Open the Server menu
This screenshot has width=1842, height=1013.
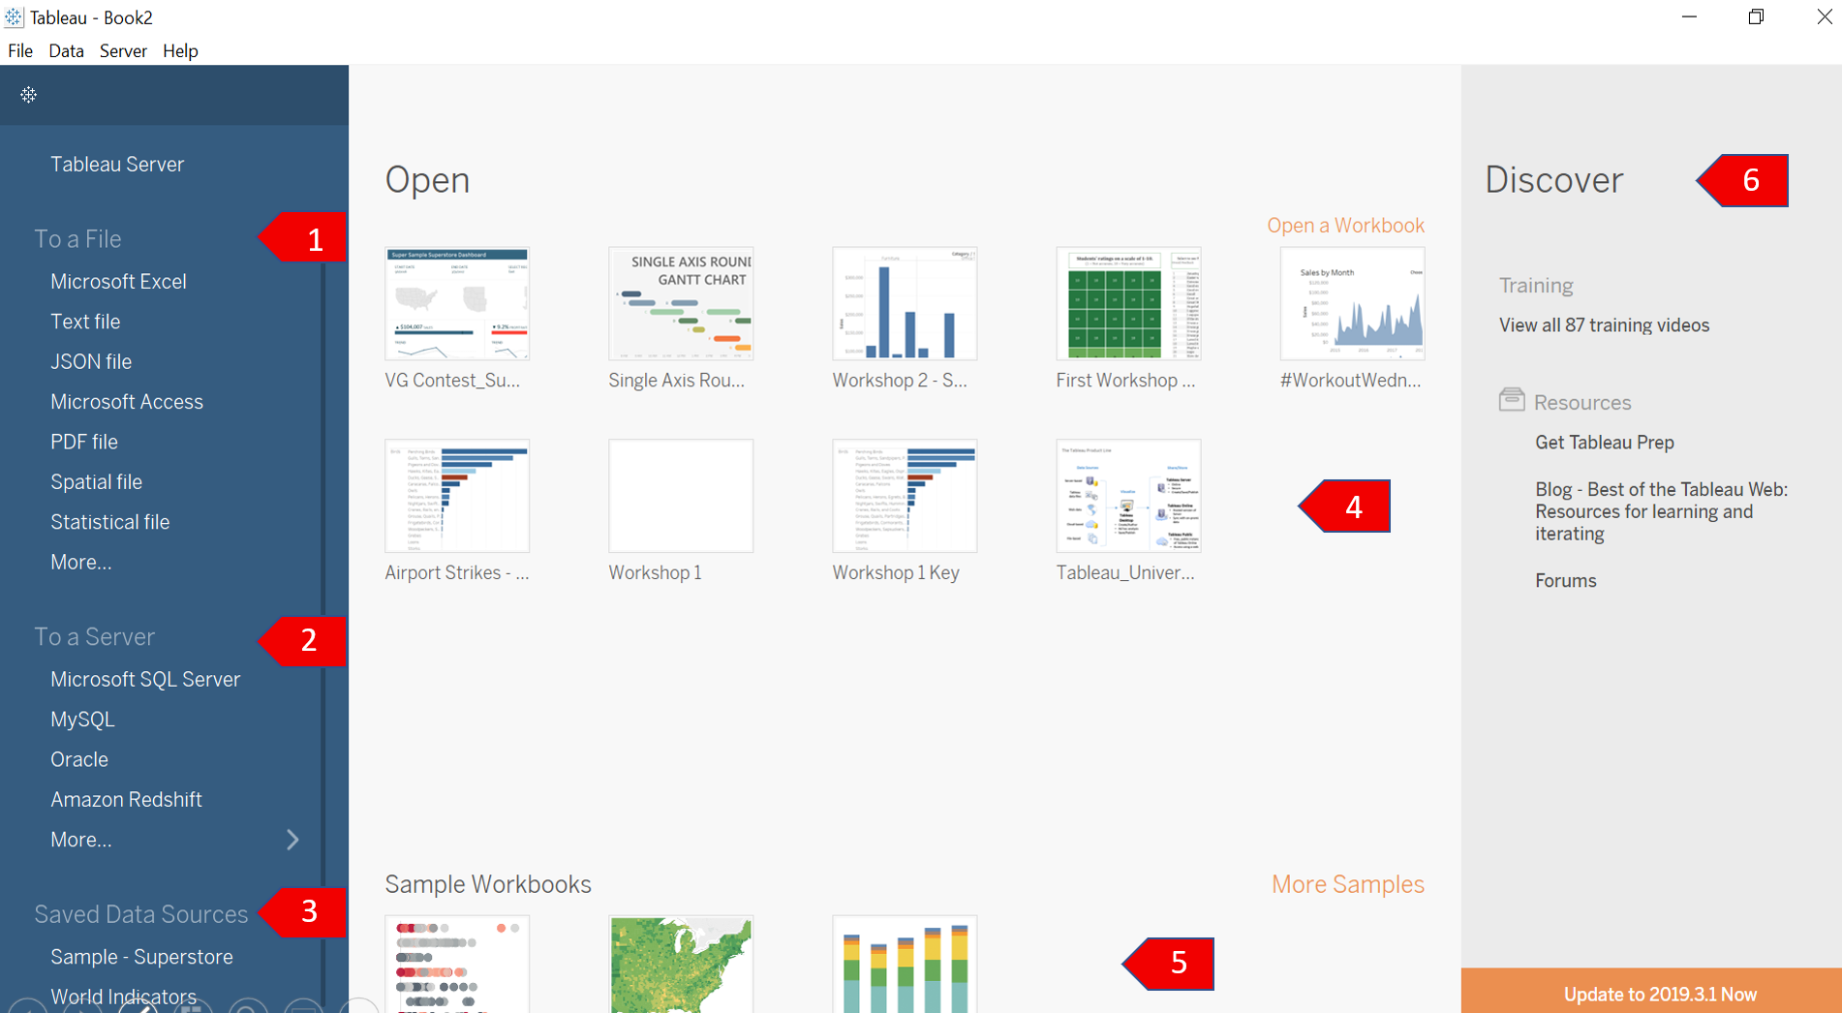click(123, 50)
